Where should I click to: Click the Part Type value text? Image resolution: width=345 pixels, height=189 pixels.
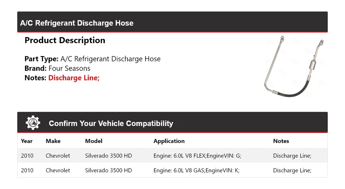coord(110,59)
